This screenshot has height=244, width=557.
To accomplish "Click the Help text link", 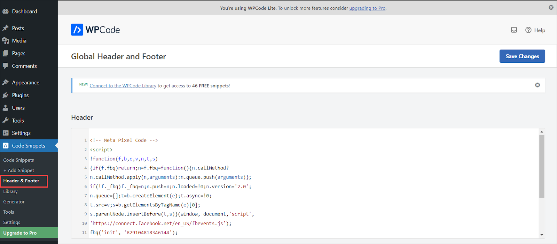I will click(x=540, y=30).
